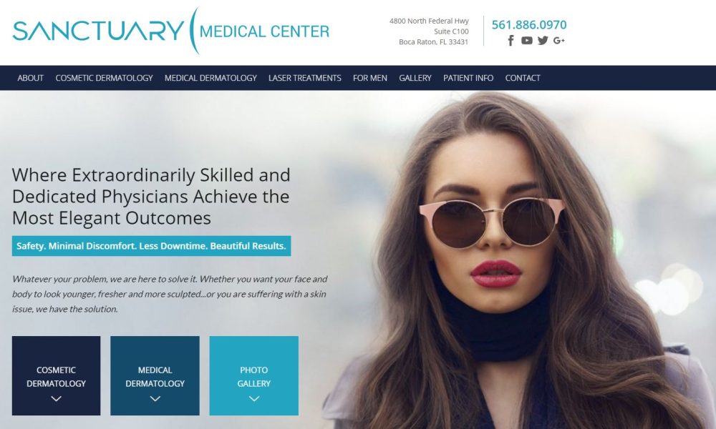This screenshot has width=716, height=429.
Task: Open the Google Plus icon
Action: 559,41
